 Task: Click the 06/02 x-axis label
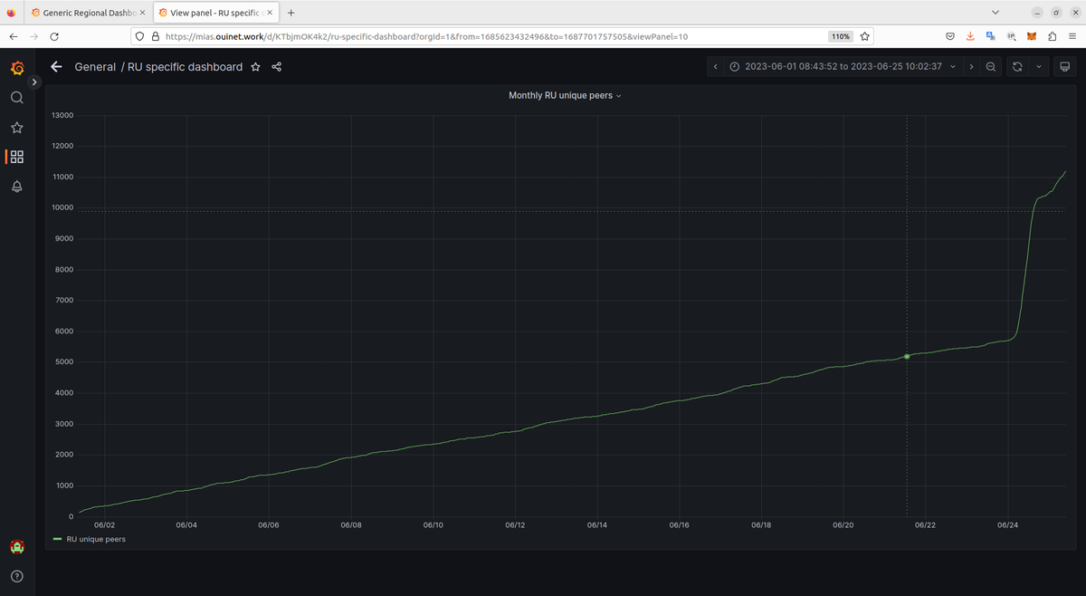tap(104, 524)
